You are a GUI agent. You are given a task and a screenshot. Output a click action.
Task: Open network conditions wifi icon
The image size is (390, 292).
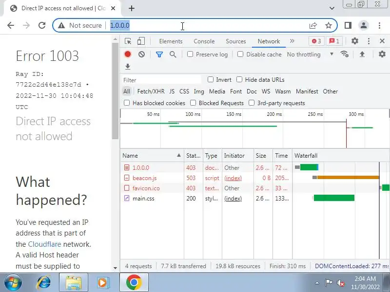click(345, 54)
